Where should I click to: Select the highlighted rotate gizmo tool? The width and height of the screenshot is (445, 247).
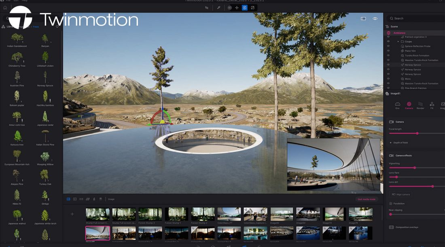point(245,8)
